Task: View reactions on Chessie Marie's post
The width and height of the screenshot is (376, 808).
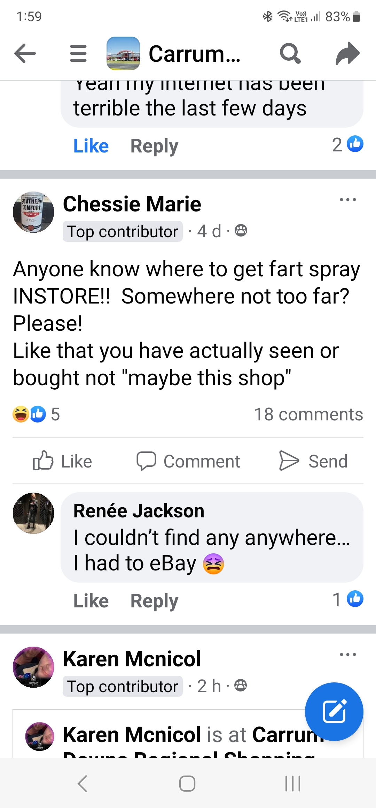Action: [x=36, y=414]
